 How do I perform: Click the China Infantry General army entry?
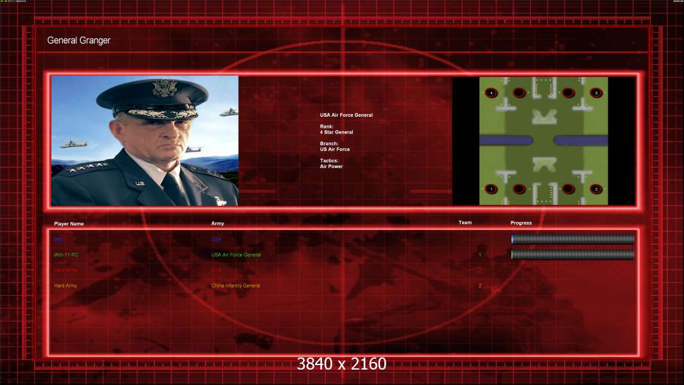(235, 286)
